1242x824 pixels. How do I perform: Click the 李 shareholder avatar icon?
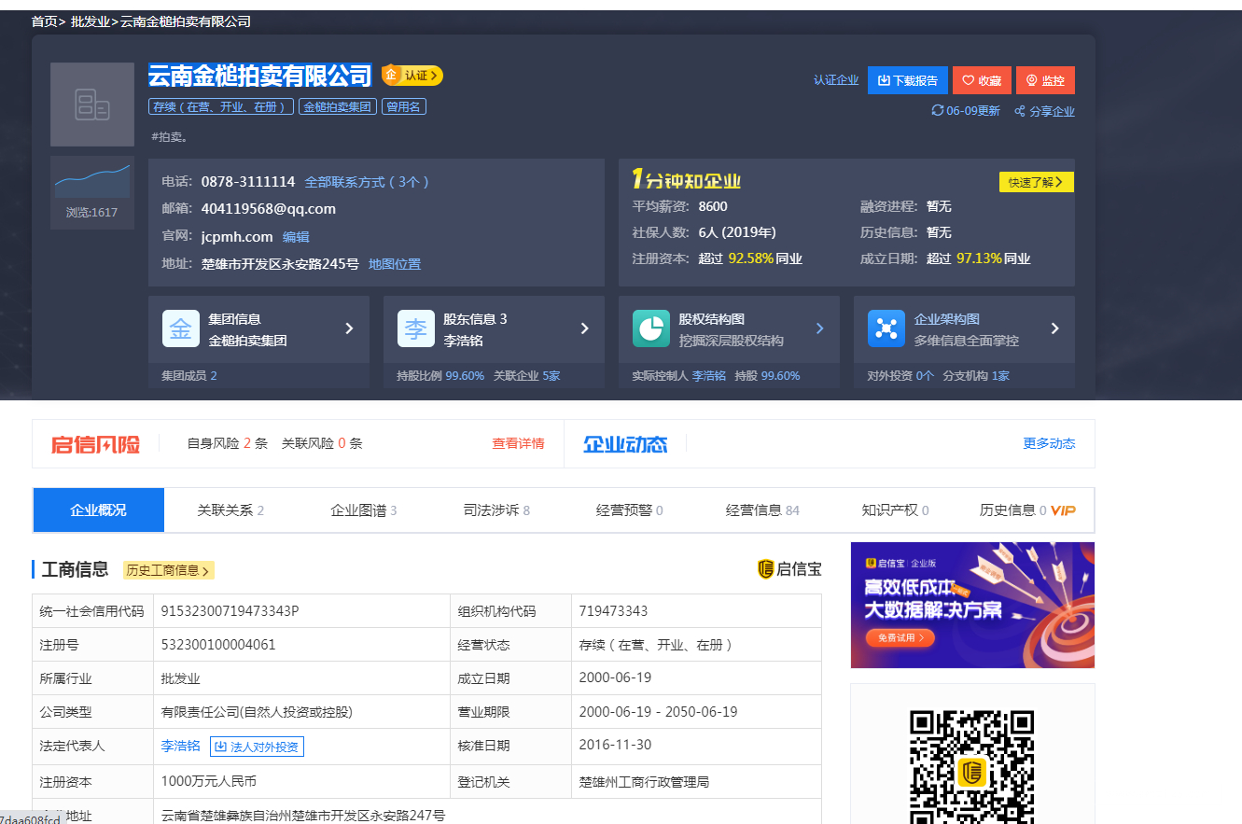[416, 328]
